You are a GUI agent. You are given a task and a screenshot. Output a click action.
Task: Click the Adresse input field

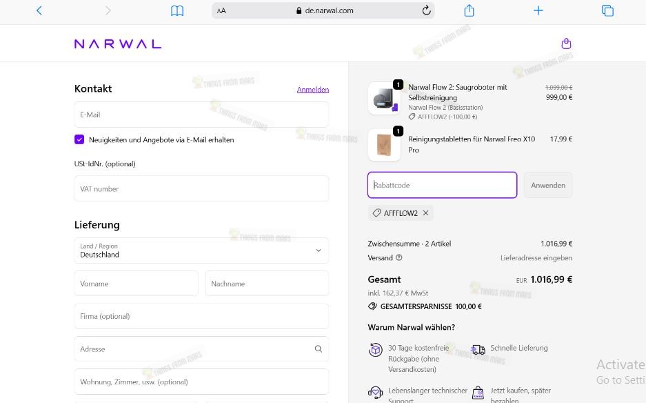pyautogui.click(x=201, y=349)
